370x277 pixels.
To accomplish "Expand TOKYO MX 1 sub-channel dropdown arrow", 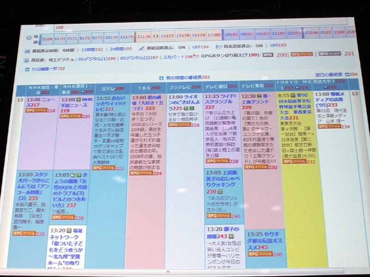I will coord(297,88).
